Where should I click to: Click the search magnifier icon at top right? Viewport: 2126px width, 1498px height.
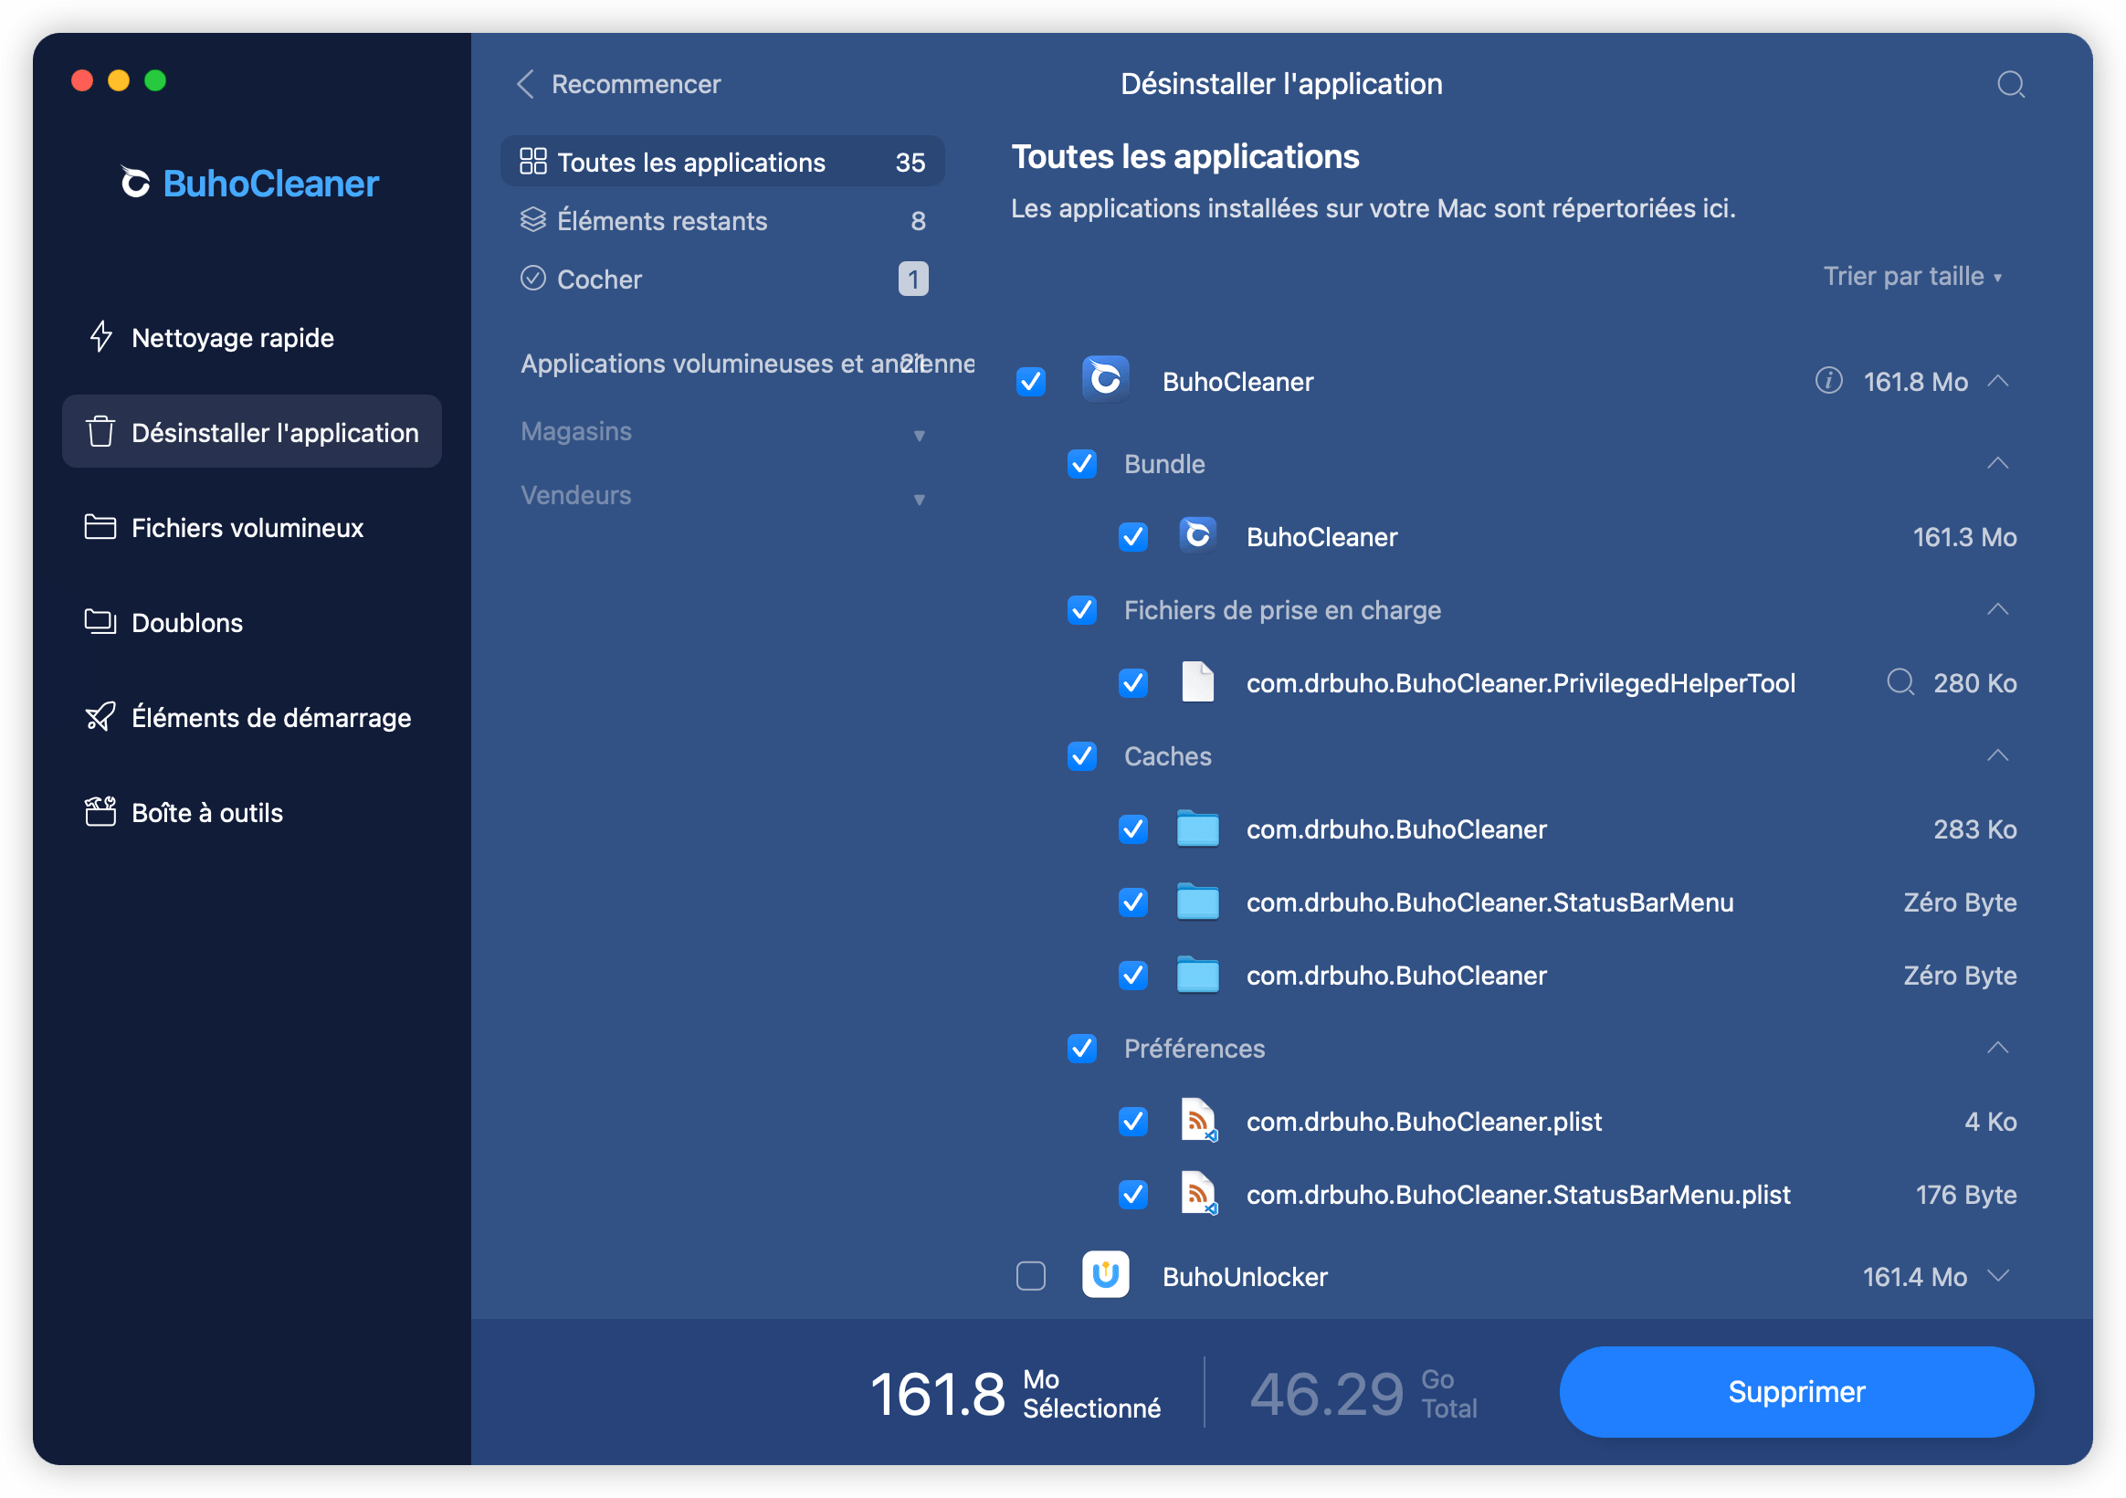2010,84
